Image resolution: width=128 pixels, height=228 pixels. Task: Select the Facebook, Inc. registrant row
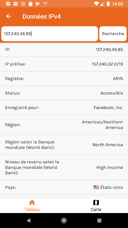(64, 108)
